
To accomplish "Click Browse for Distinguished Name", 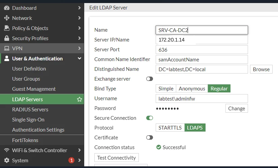I will 261,69.
